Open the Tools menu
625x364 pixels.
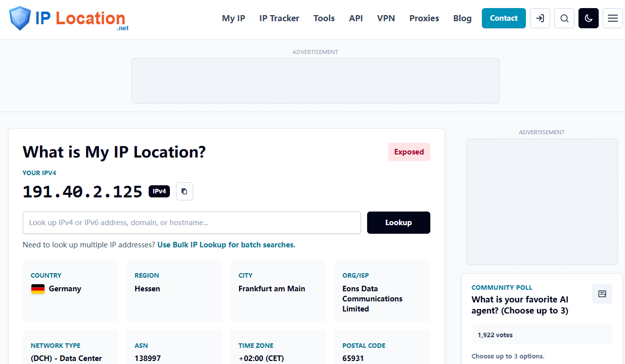[x=324, y=18]
